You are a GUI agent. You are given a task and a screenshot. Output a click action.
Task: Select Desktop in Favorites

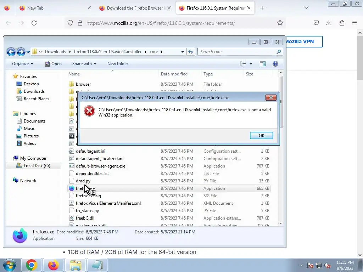click(31, 84)
